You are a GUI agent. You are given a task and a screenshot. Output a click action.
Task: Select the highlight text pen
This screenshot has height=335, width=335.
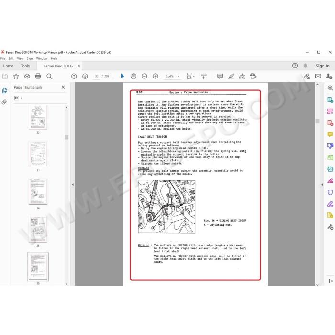(231, 76)
